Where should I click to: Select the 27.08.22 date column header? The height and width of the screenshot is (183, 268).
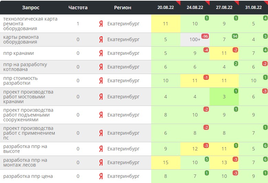pos(224,8)
